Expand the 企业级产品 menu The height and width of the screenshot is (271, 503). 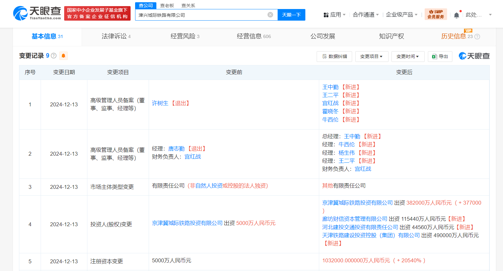402,15
